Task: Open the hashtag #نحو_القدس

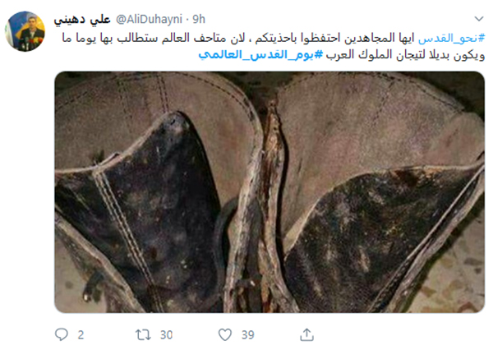Action: click(x=451, y=39)
